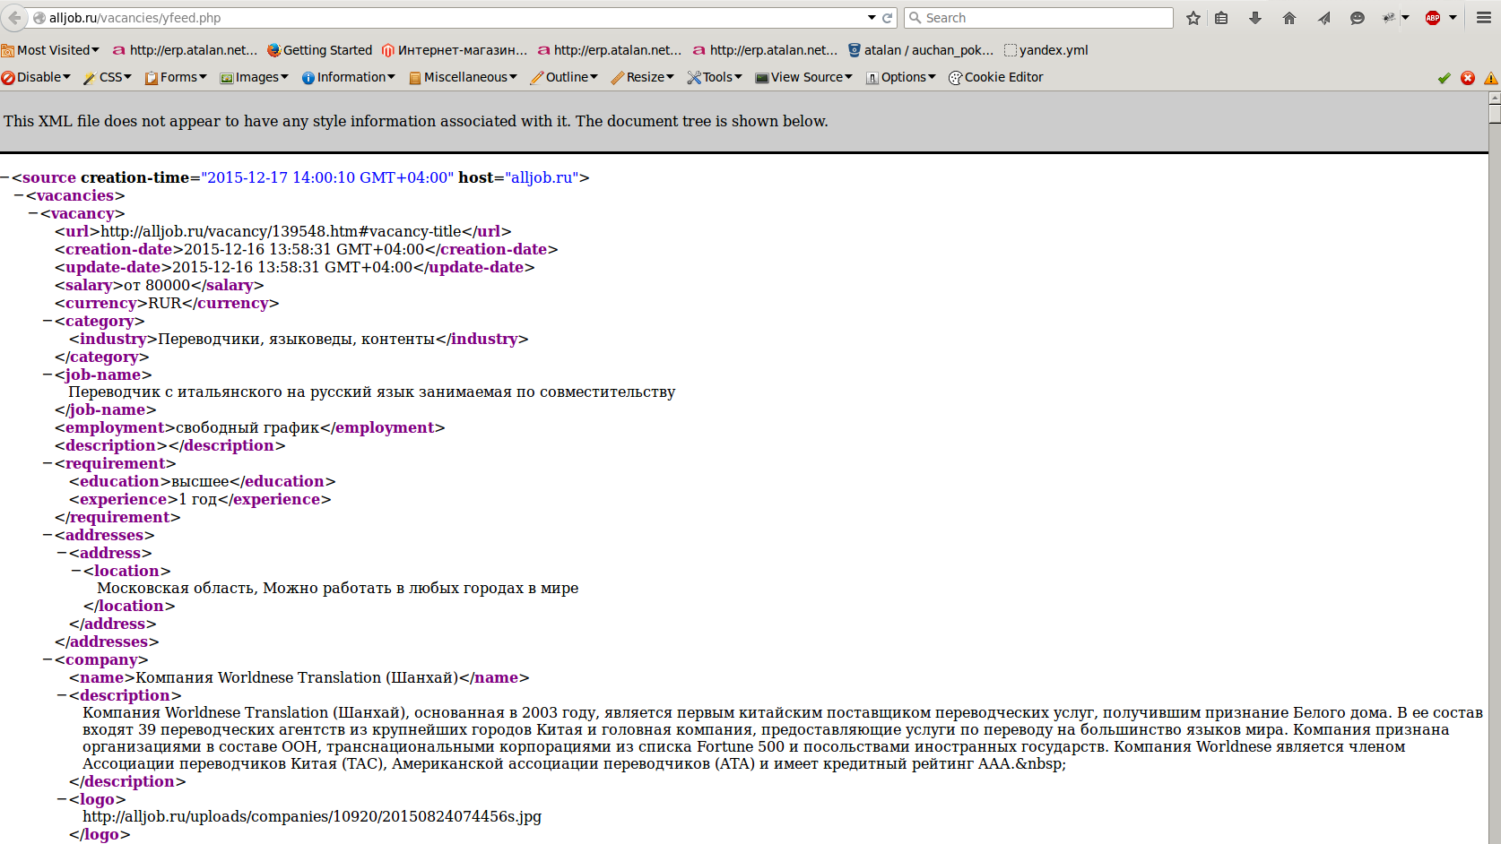Image resolution: width=1501 pixels, height=844 pixels.
Task: Click the paper plane send icon
Action: coord(1323,18)
